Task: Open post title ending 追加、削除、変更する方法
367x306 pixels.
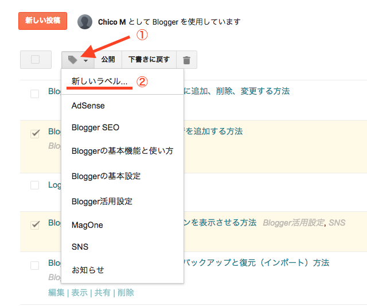Action: click(237, 91)
